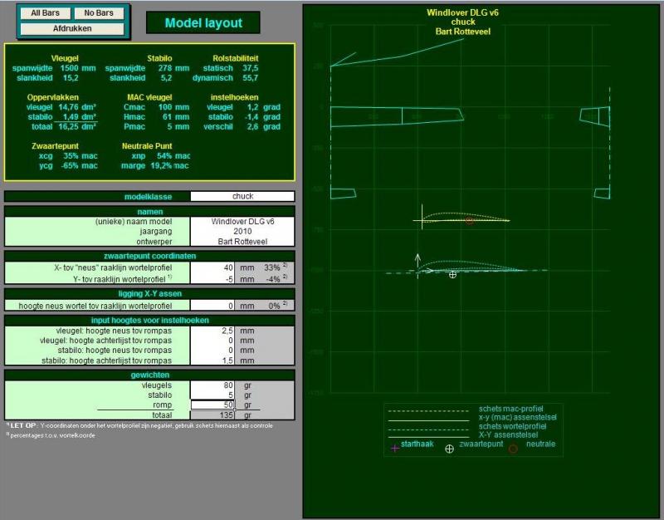Screen dimensions: 664x520
Task: Click the legend entry schets mac-profiel
Action: coord(510,409)
